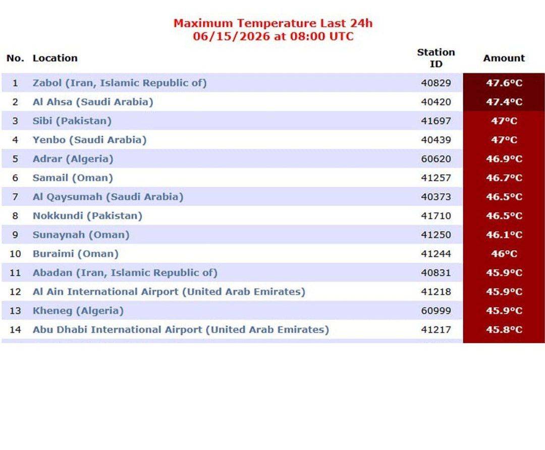This screenshot has width=545, height=450.
Task: Click row number 7
Action: click(x=15, y=197)
